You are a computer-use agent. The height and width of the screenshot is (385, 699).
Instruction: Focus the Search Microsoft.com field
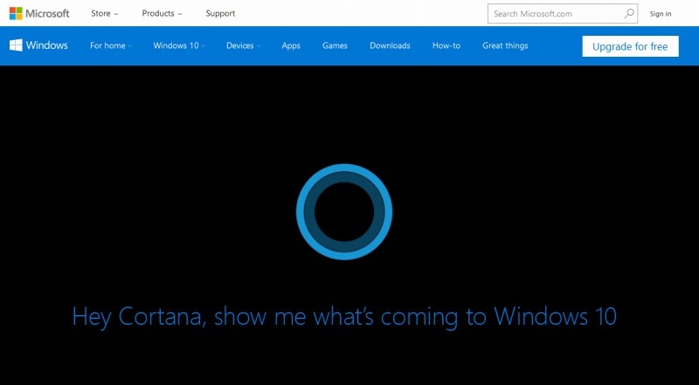(563, 13)
